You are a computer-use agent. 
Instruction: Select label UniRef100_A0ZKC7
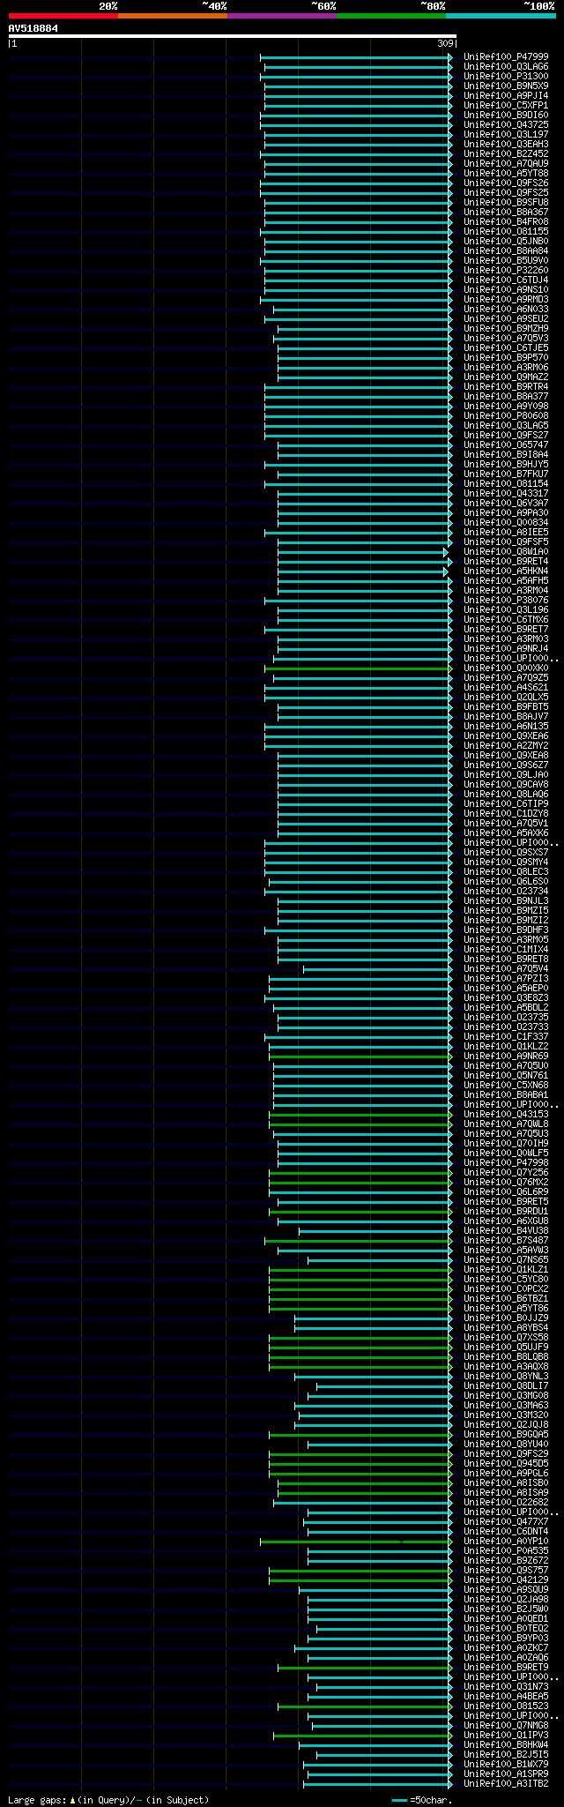(x=506, y=1647)
